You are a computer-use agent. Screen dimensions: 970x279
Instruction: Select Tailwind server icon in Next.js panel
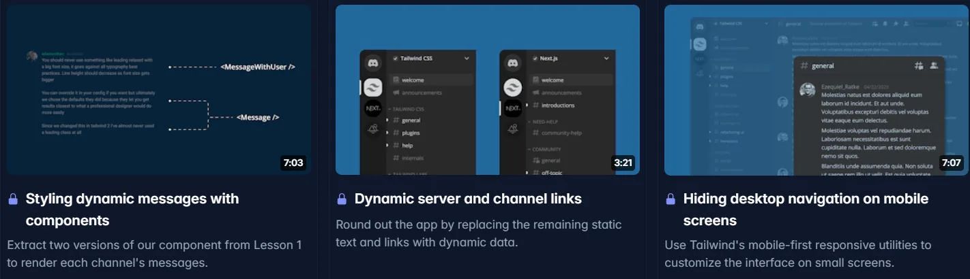[x=512, y=86]
